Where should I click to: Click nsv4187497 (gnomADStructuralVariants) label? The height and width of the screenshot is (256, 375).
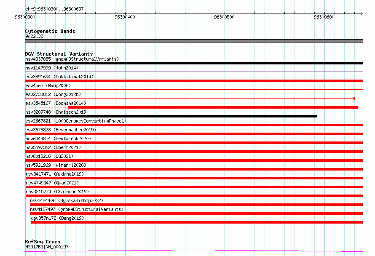click(x=77, y=209)
